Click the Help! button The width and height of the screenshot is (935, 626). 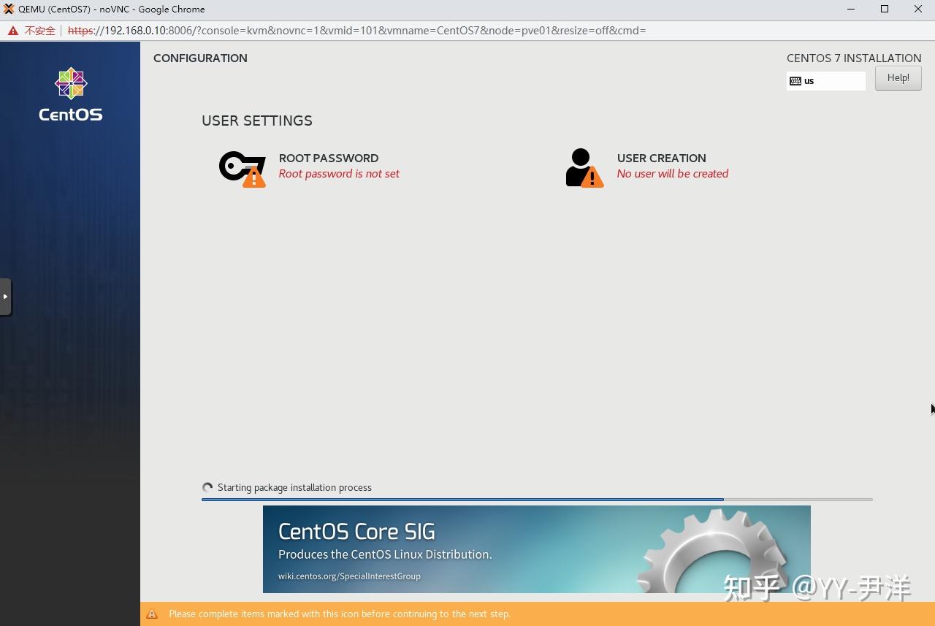pos(898,77)
